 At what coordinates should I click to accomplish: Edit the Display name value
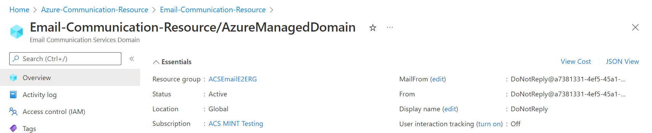click(x=450, y=109)
